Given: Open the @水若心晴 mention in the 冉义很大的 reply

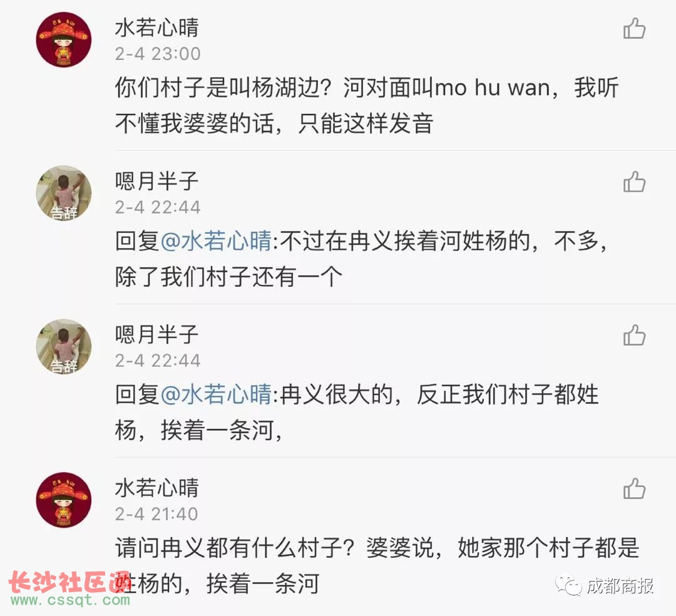Looking at the screenshot, I should point(215,394).
